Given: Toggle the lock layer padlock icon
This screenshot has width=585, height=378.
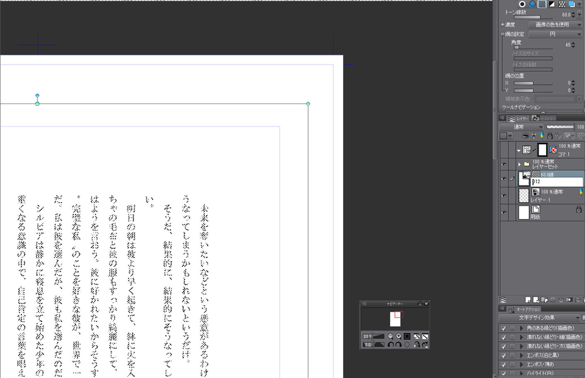Looking at the screenshot, I should 550,136.
